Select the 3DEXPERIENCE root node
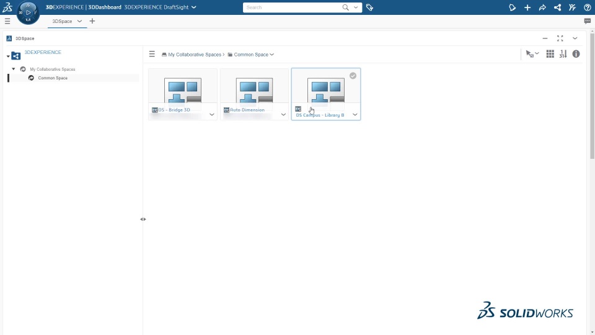This screenshot has height=335, width=595. tap(43, 52)
